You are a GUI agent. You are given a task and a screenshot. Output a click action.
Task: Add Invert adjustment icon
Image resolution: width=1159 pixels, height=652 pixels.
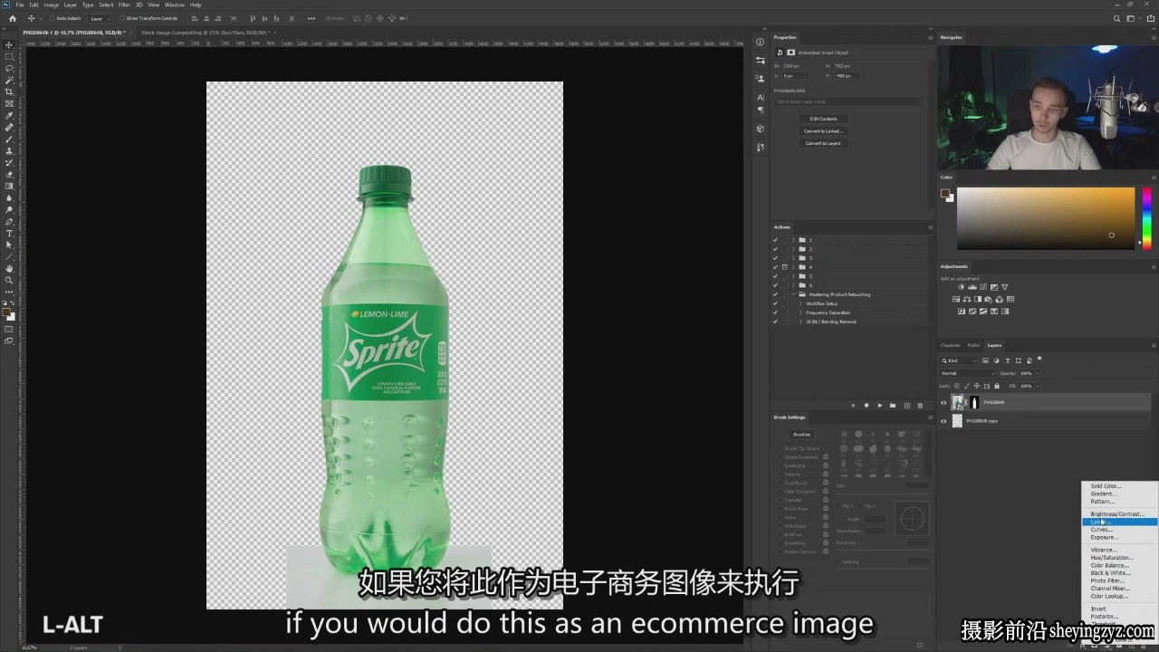(962, 311)
